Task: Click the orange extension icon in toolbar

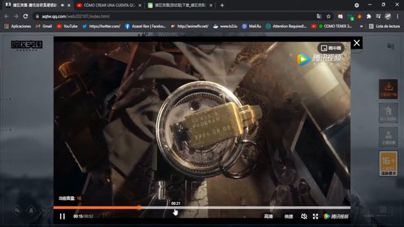Action: tap(359, 16)
